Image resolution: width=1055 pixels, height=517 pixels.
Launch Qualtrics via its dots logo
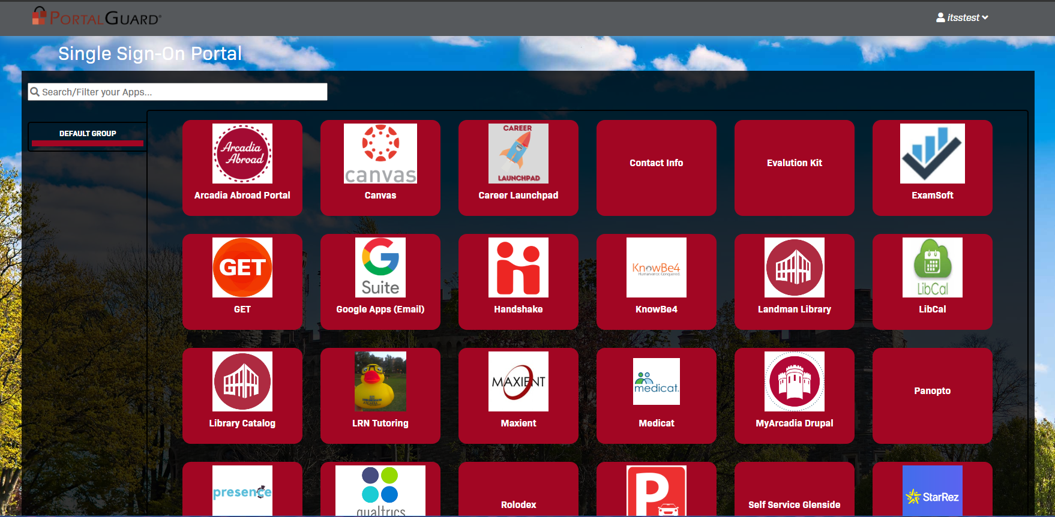[x=380, y=491]
